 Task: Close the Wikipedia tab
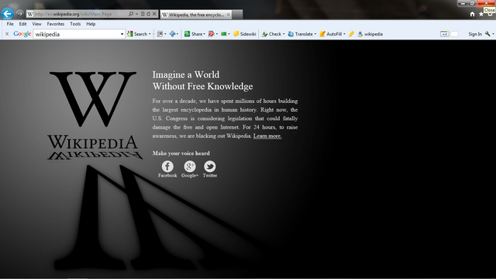[228, 15]
